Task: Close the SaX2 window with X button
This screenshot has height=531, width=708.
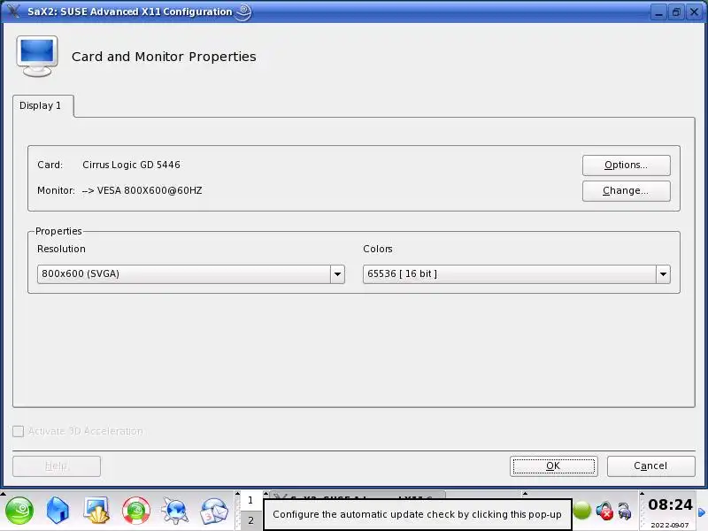Action: tap(694, 12)
